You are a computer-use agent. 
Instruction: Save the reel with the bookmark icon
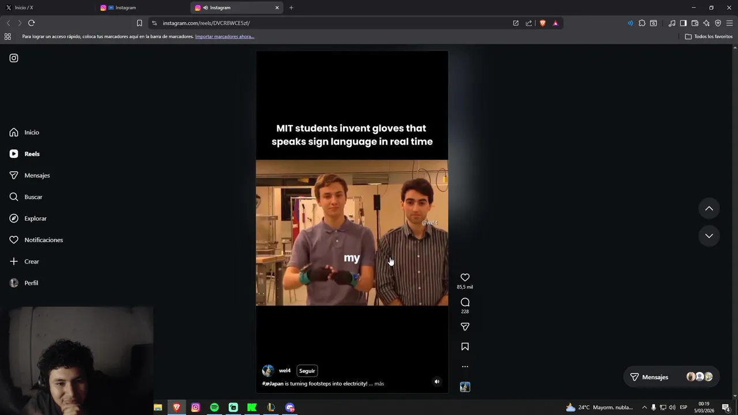465,346
